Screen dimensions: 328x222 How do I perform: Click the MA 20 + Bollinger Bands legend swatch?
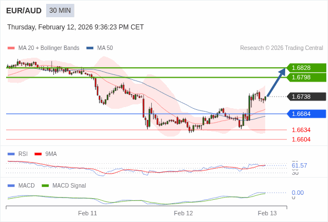[11, 48]
